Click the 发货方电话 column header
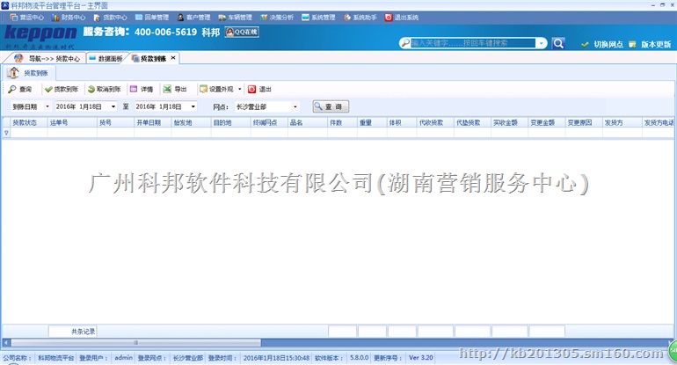Viewport: 677px width, 365px height. (659, 122)
